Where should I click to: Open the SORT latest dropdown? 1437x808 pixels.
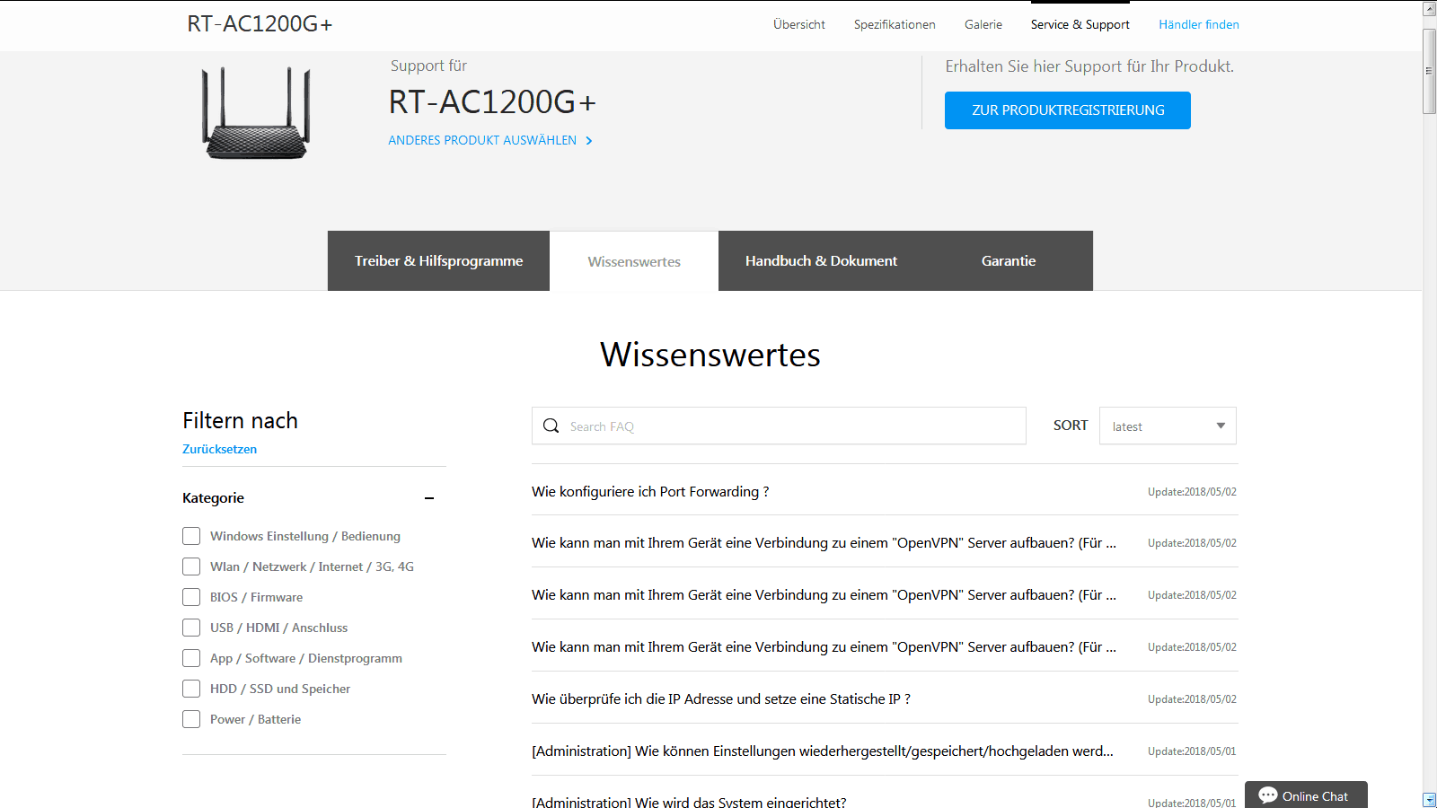point(1168,426)
